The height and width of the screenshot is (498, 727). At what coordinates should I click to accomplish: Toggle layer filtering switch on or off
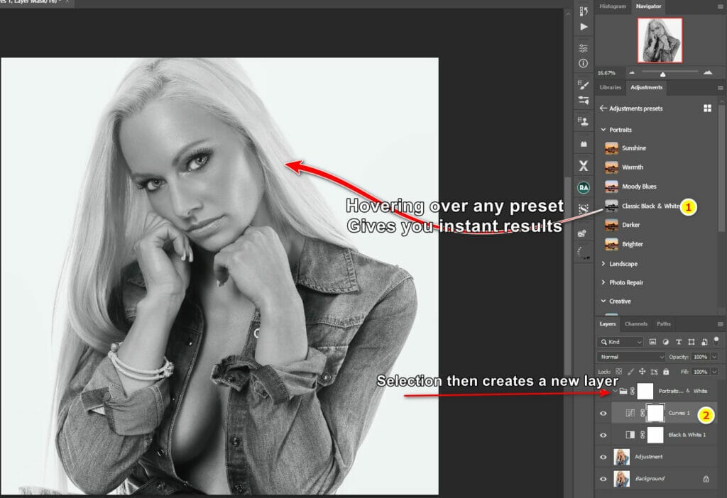click(x=716, y=341)
